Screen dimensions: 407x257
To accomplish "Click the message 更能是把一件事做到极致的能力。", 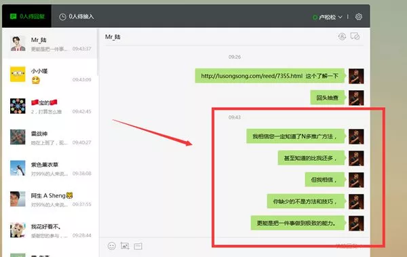I will coord(298,223).
